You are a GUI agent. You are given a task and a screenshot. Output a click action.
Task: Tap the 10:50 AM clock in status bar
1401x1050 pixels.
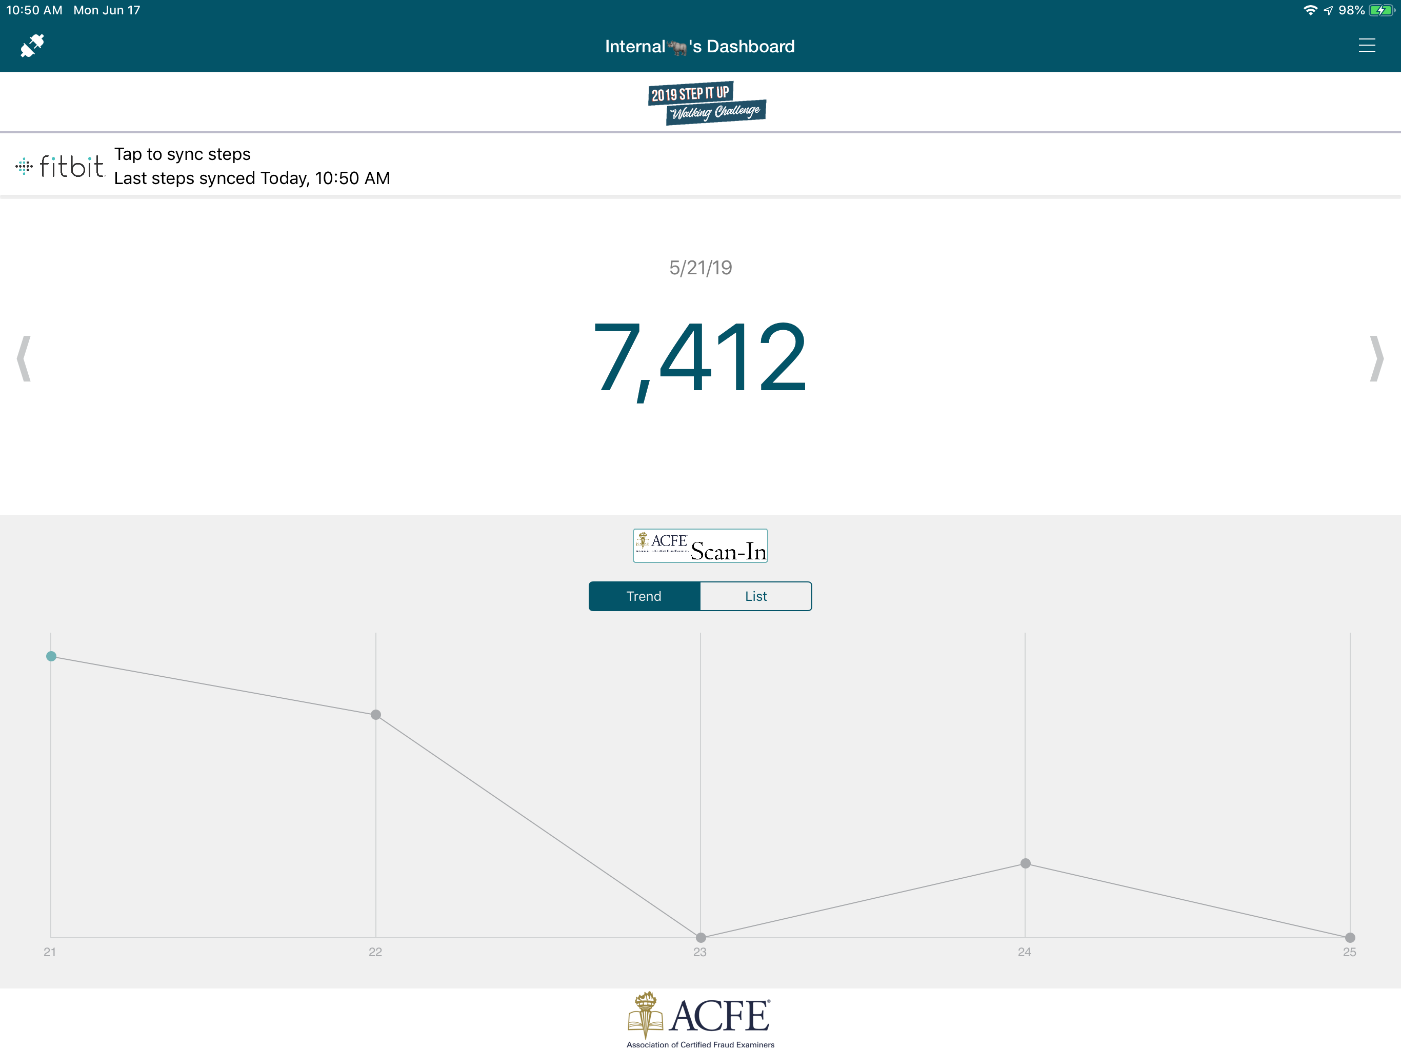click(x=34, y=10)
